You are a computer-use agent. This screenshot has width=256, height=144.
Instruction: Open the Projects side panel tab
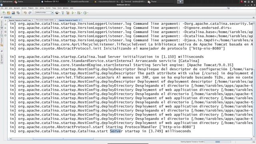[2, 42]
